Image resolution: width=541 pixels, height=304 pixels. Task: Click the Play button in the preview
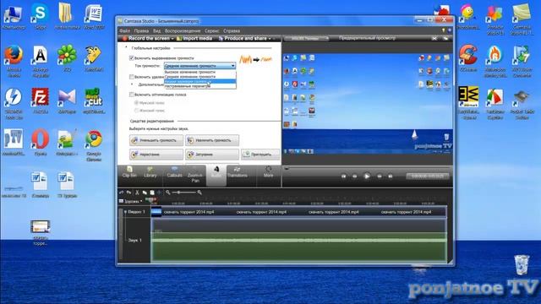click(367, 176)
